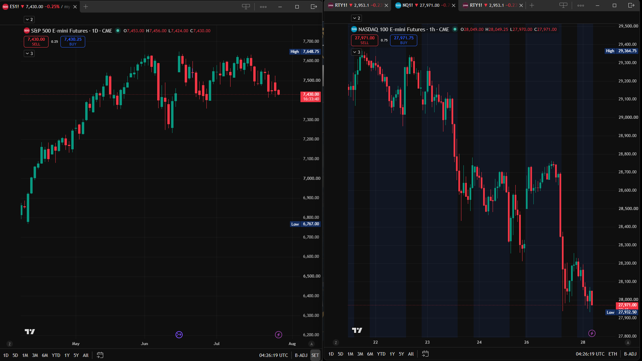Close the ES1! tab
The width and height of the screenshot is (642, 361).
tap(75, 7)
